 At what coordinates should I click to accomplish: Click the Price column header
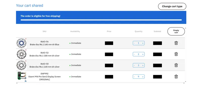coord(109,31)
